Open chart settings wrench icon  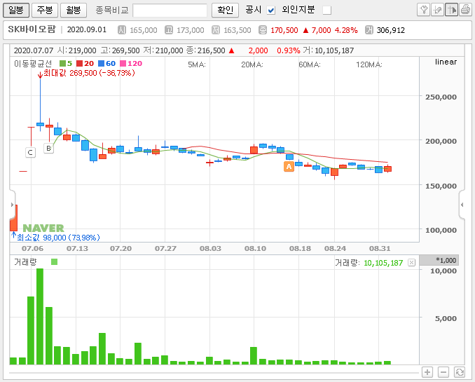tap(423, 10)
